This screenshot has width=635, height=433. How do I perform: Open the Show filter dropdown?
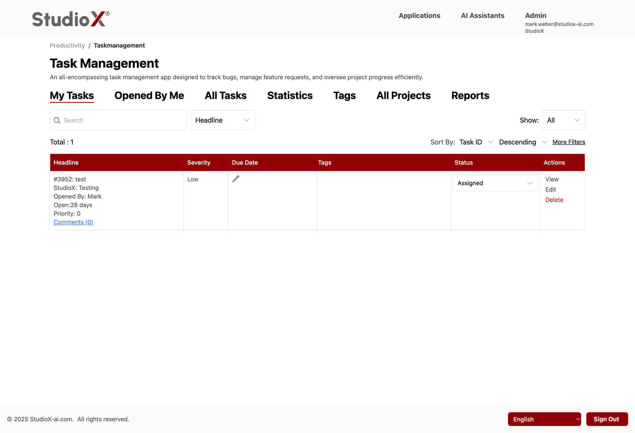pyautogui.click(x=563, y=120)
